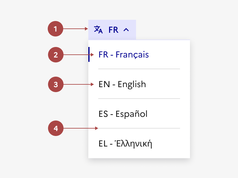This screenshot has width=238, height=178.
Task: Click the translate icon in the language button
Action: 98,30
